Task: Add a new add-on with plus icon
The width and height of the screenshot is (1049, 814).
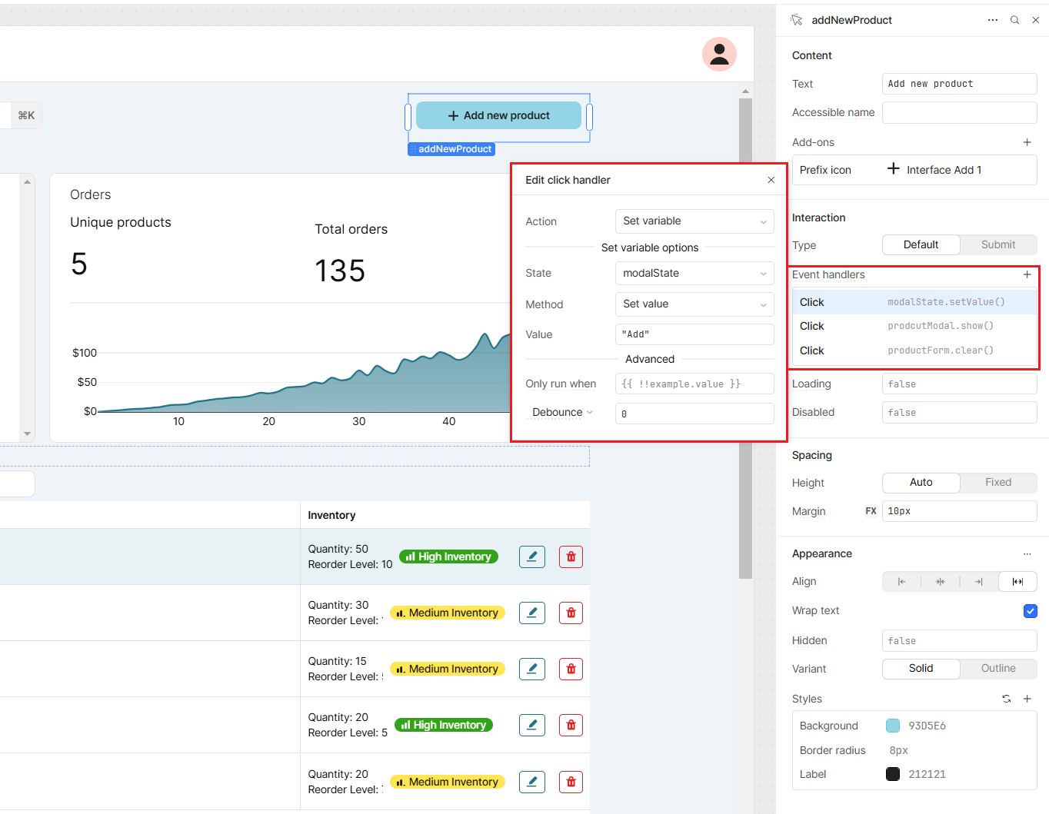Action: 1027,142
